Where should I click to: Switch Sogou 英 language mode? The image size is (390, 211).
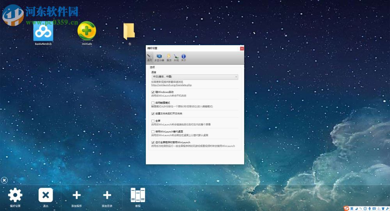tap(352, 209)
